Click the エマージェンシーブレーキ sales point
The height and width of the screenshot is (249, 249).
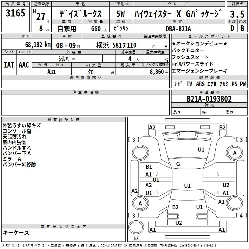pos(200,71)
